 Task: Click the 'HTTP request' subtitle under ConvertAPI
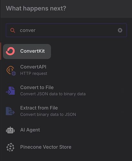coord(33,73)
